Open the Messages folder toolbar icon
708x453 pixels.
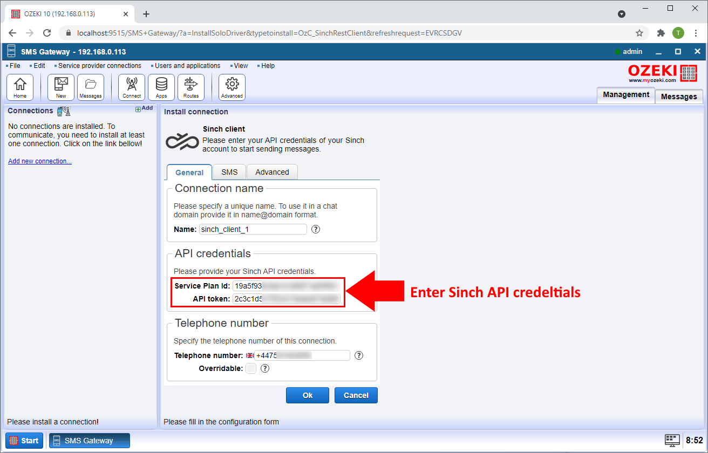click(91, 87)
